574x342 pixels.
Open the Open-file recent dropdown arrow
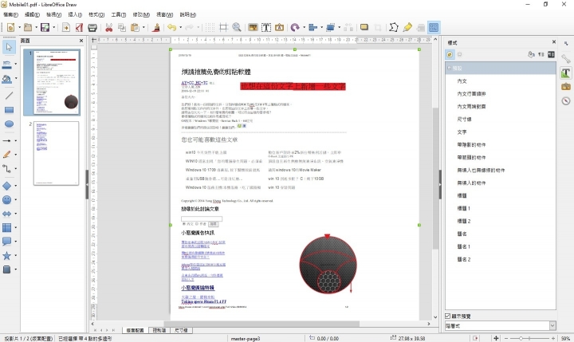[x=36, y=27]
